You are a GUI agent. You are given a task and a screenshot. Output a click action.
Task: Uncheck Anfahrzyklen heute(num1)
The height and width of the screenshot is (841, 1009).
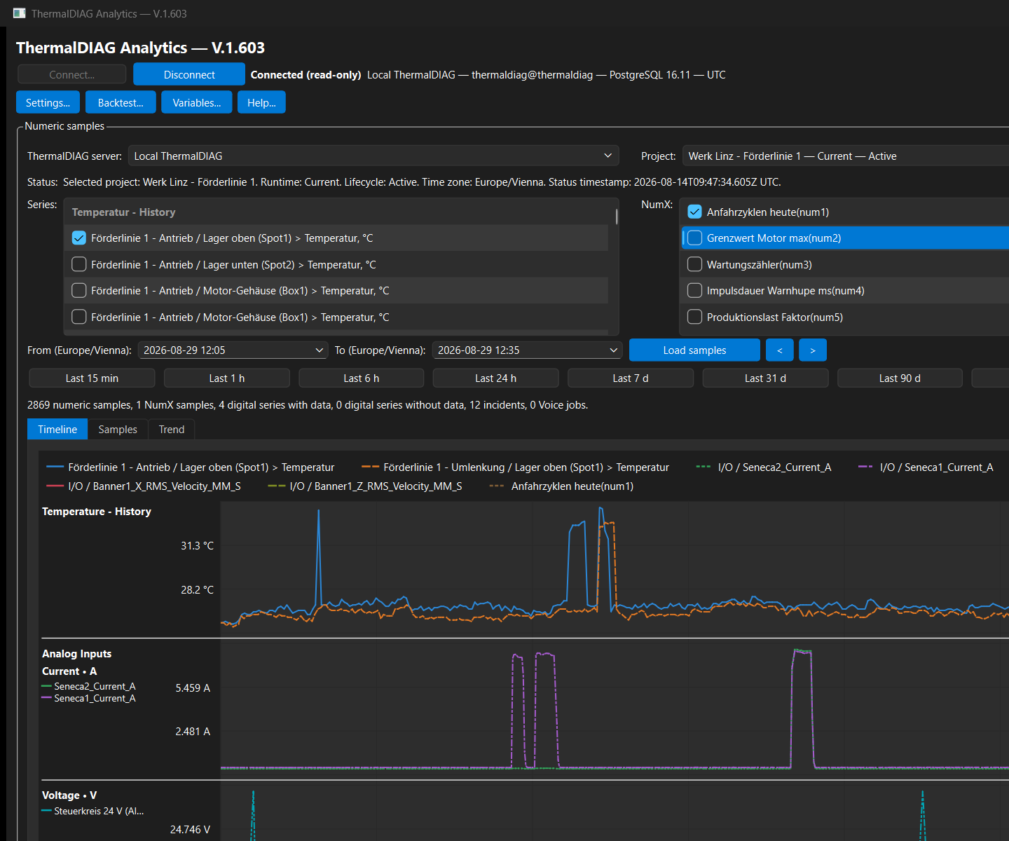pos(694,212)
